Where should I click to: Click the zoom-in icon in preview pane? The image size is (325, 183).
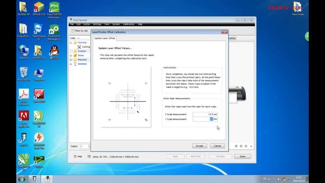pos(236,146)
